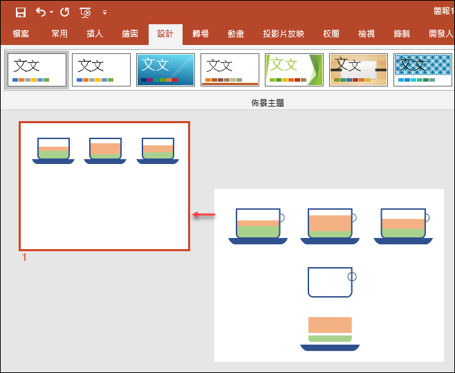The width and height of the screenshot is (455, 373).
Task: Click the Save icon in quick access toolbar
Action: [21, 12]
